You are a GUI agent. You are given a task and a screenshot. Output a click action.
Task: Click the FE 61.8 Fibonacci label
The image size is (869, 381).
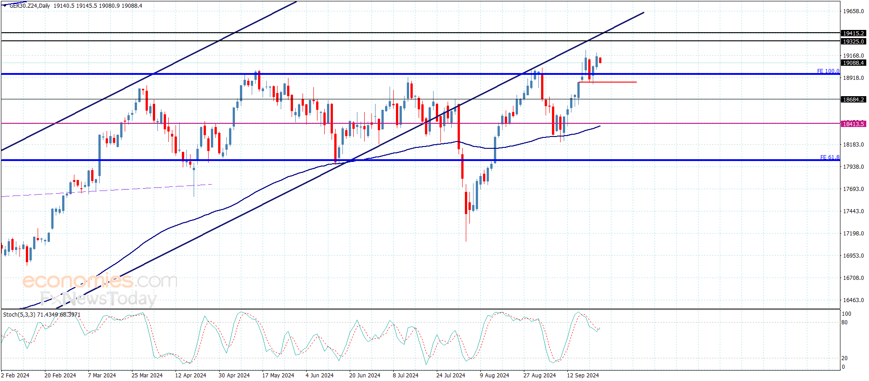tap(830, 157)
